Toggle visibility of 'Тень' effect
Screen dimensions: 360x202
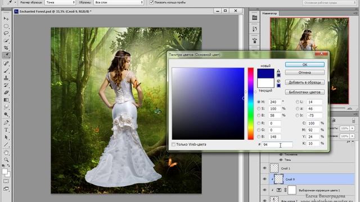281,159
